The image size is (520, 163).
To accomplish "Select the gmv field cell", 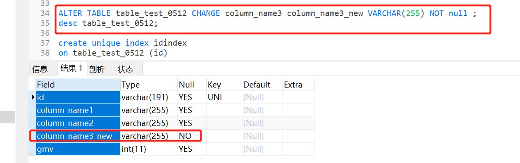I will (x=78, y=149).
